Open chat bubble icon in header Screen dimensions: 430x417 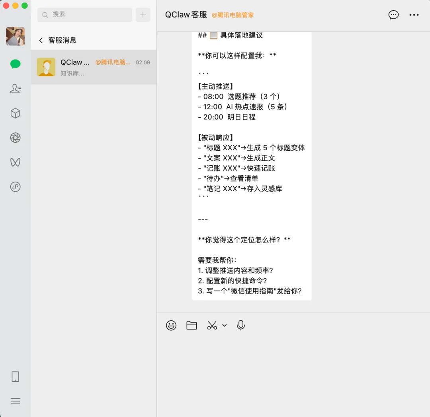point(393,15)
